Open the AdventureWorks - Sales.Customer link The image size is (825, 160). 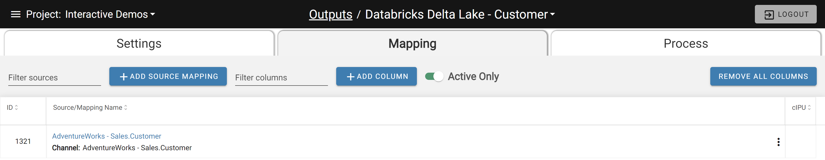(x=107, y=136)
